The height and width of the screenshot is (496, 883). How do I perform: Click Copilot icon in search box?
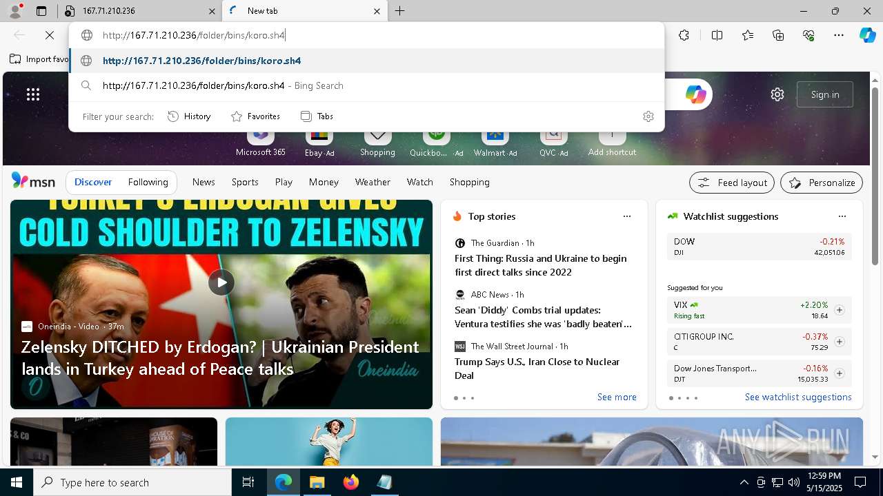695,94
